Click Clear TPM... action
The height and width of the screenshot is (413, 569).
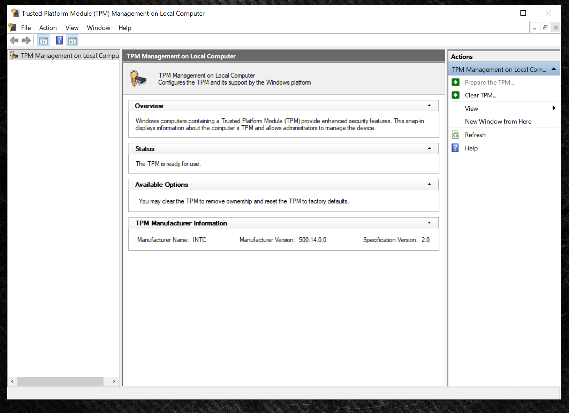click(480, 95)
